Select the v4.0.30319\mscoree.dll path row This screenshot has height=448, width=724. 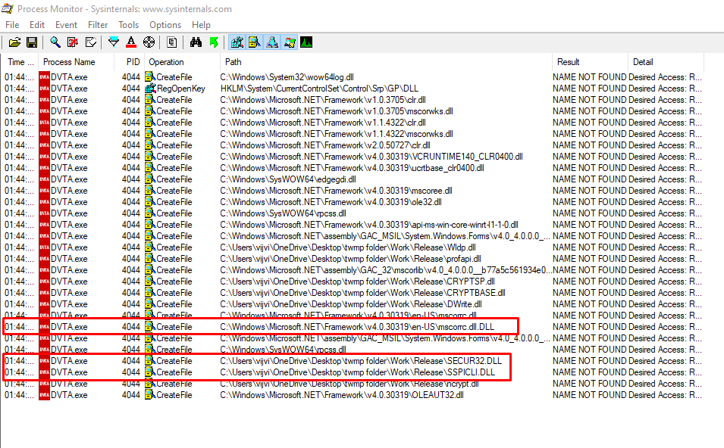[336, 191]
